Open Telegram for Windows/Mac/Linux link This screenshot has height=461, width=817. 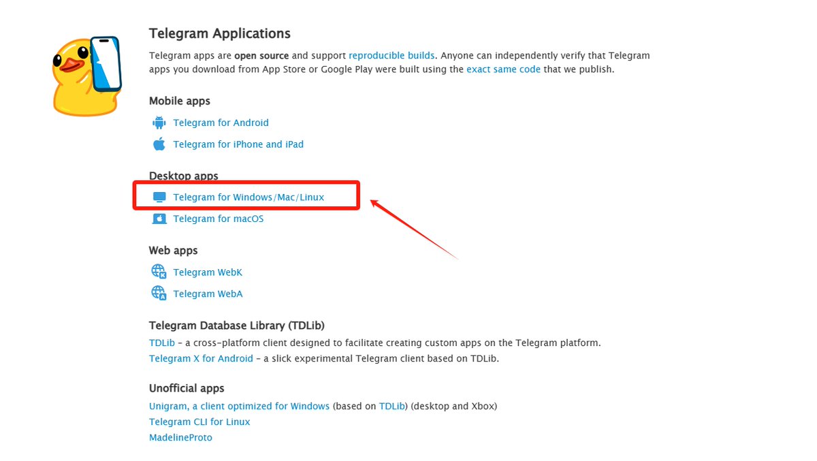coord(249,197)
